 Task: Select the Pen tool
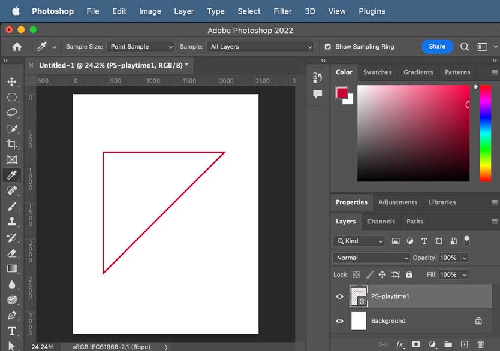[12, 315]
